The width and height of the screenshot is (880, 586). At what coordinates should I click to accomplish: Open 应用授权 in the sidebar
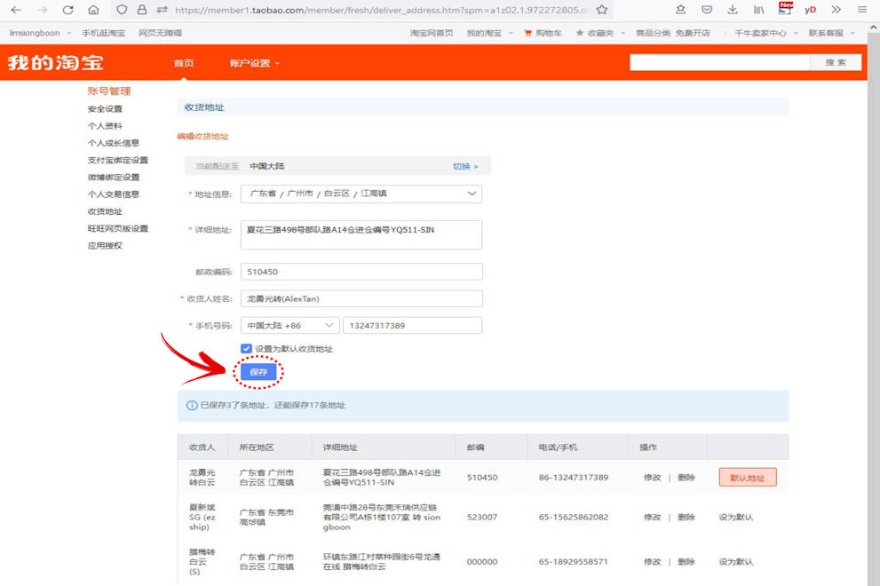[x=105, y=246]
